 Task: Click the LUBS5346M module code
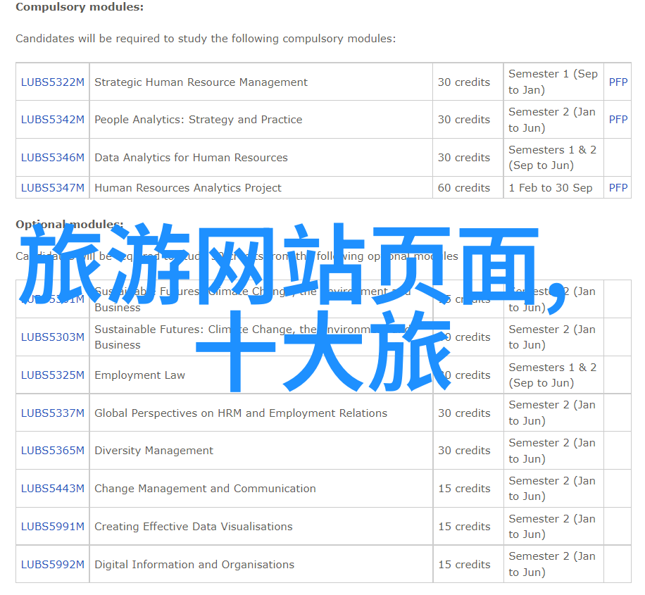pyautogui.click(x=52, y=158)
